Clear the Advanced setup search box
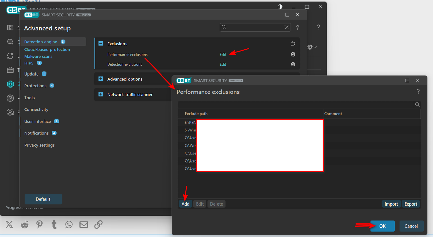The image size is (433, 237). 287,27
